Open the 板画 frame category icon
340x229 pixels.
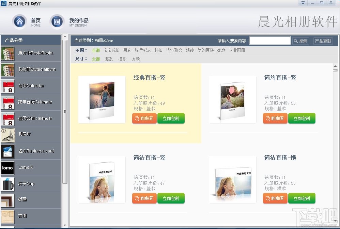pos(7,200)
